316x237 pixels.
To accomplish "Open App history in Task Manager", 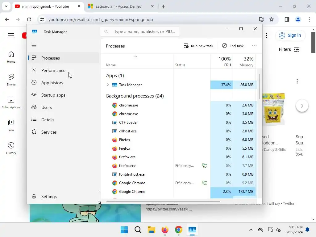I will click(64, 83).
